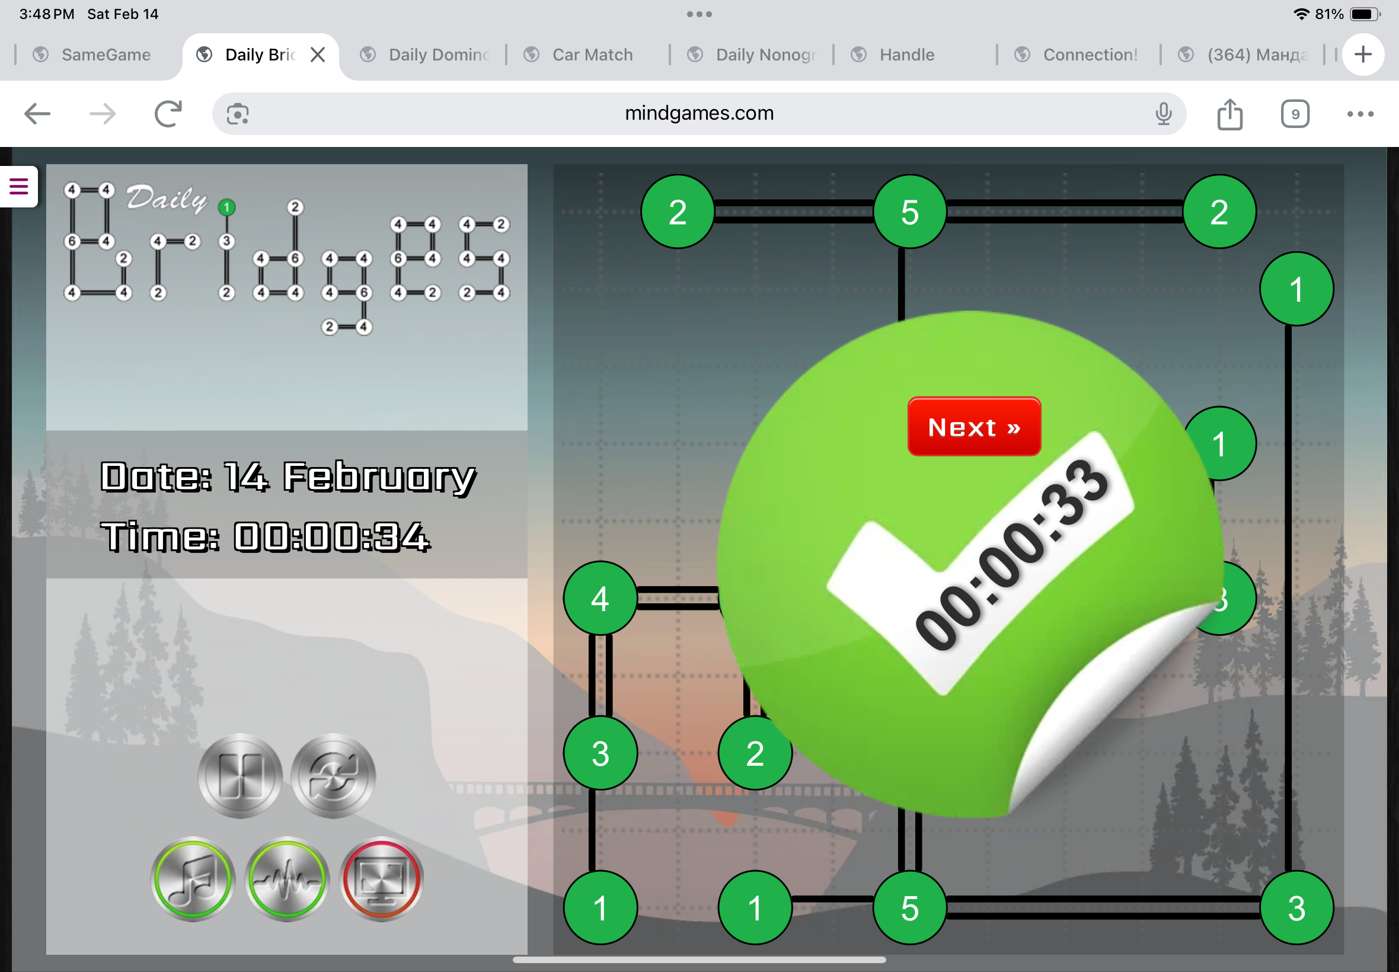Reload the current page
The image size is (1399, 972).
168,114
